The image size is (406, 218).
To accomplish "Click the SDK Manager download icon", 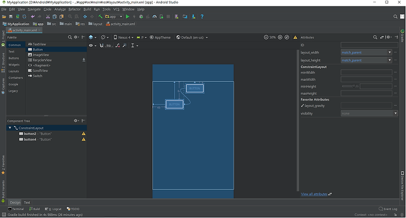I will pos(193,16).
